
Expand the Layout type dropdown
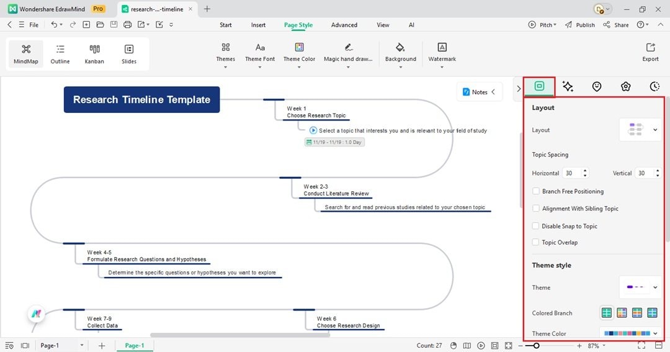pos(640,130)
